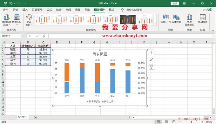The width and height of the screenshot is (216, 124).
Task: Select cell C5 containing 93.00%
Action: pos(43,60)
